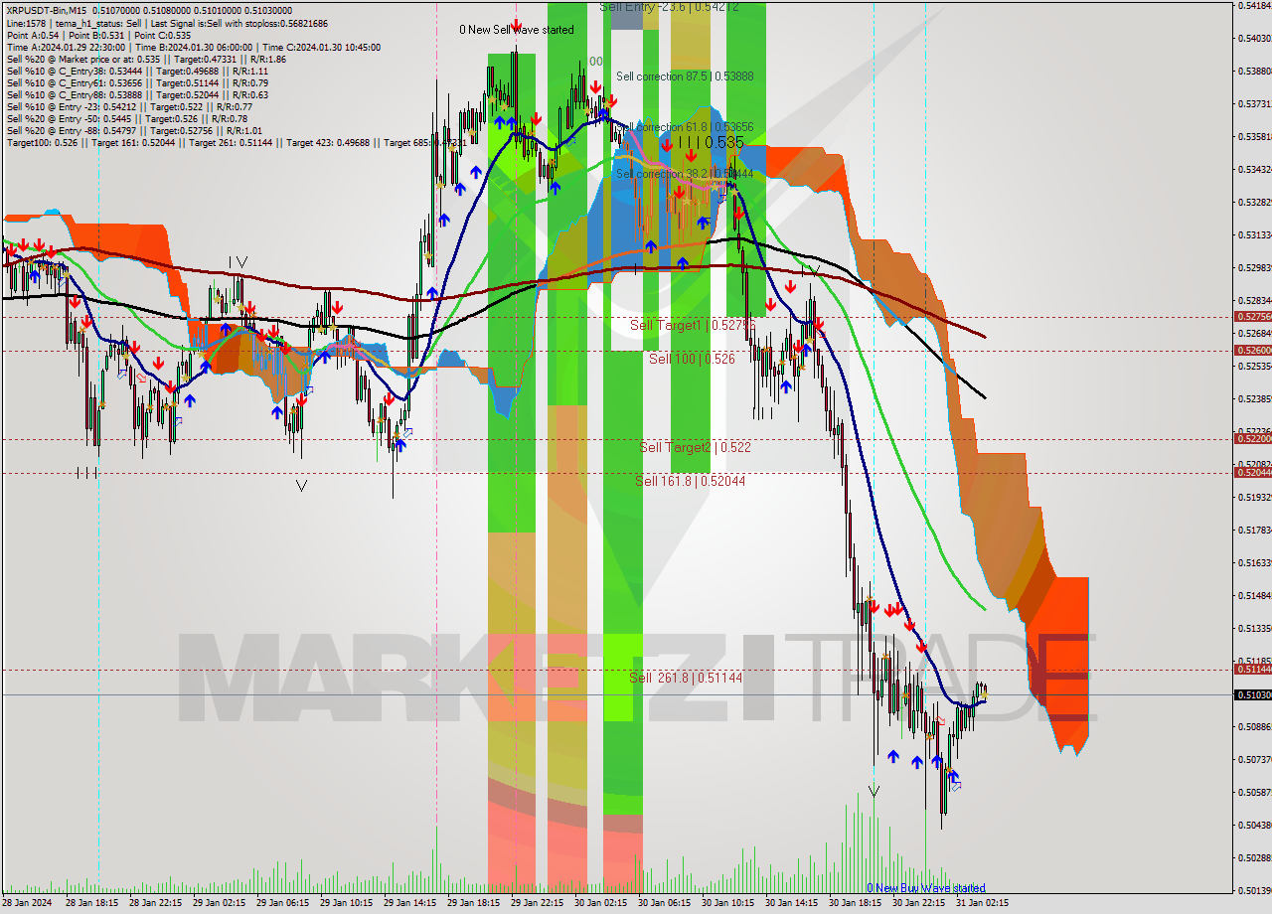
Task: Click the 0.53133 price axis value
Action: point(1255,235)
